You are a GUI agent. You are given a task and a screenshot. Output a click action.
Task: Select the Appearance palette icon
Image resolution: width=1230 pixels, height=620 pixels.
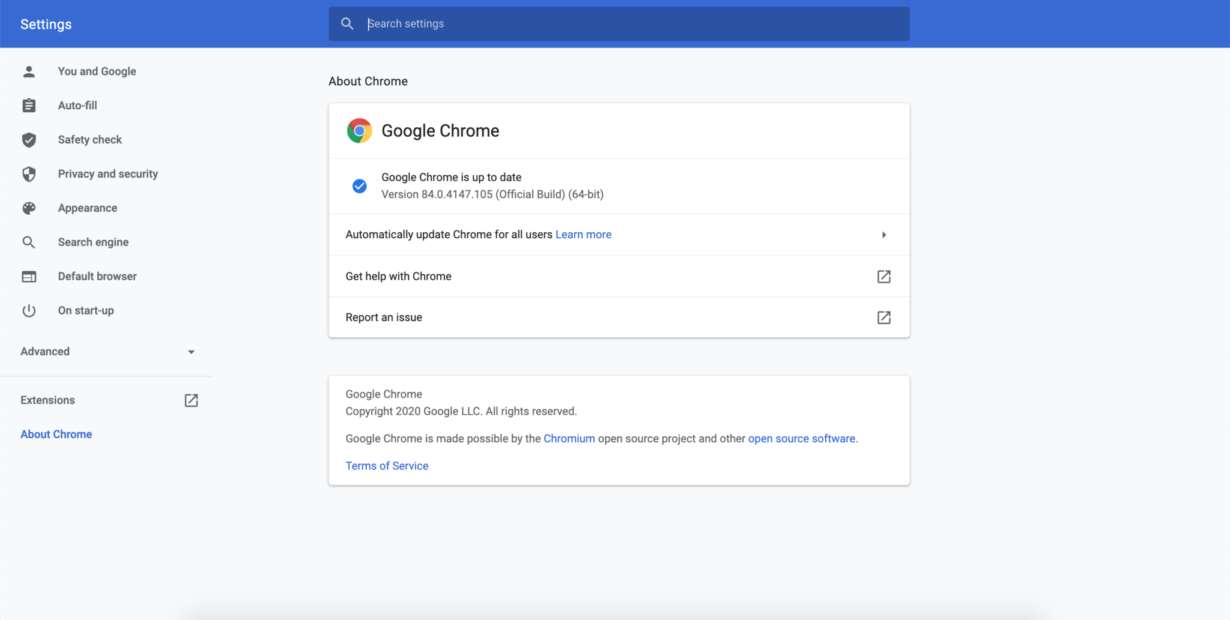click(29, 208)
